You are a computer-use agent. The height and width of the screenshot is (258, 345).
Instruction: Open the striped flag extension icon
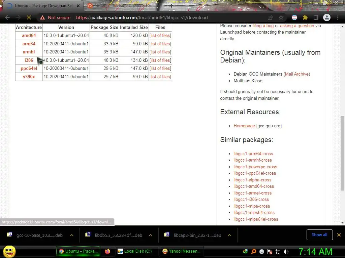click(294, 17)
